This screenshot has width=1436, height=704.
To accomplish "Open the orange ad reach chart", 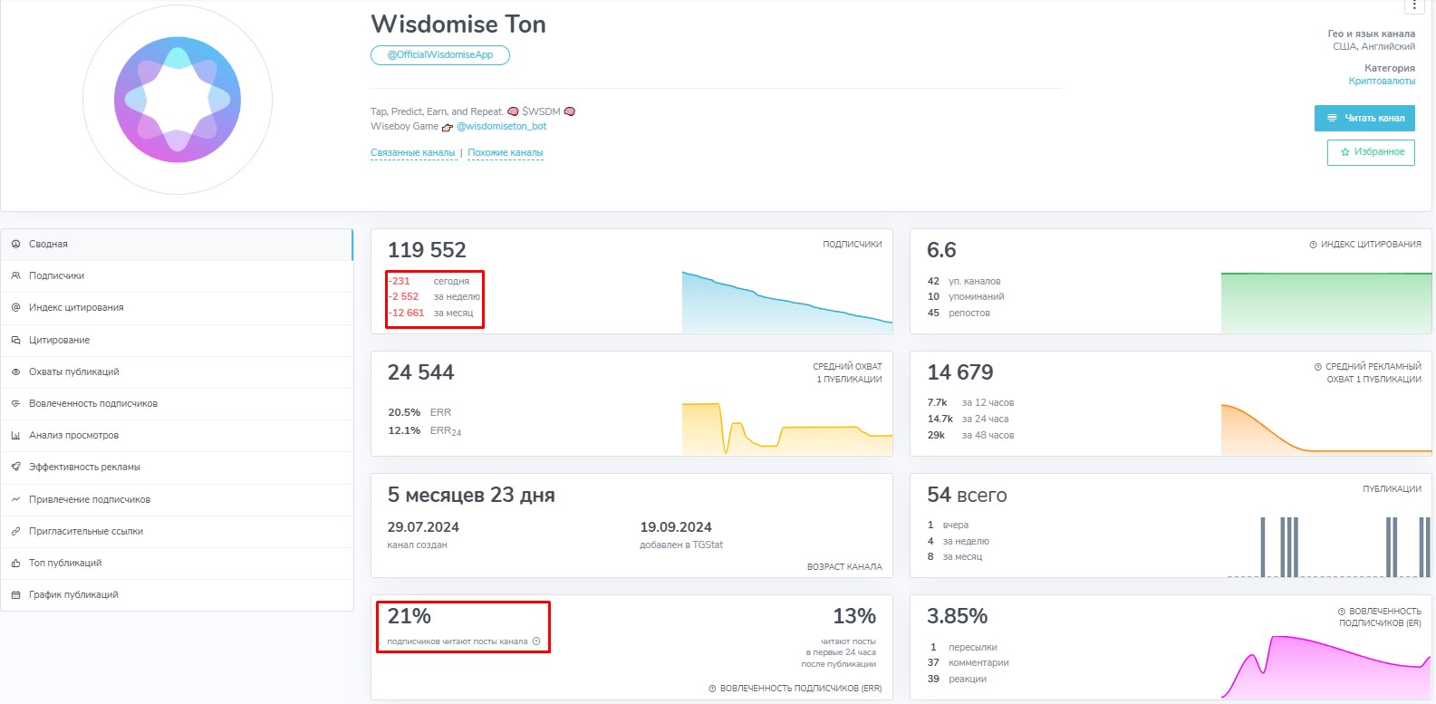I will tap(1326, 428).
